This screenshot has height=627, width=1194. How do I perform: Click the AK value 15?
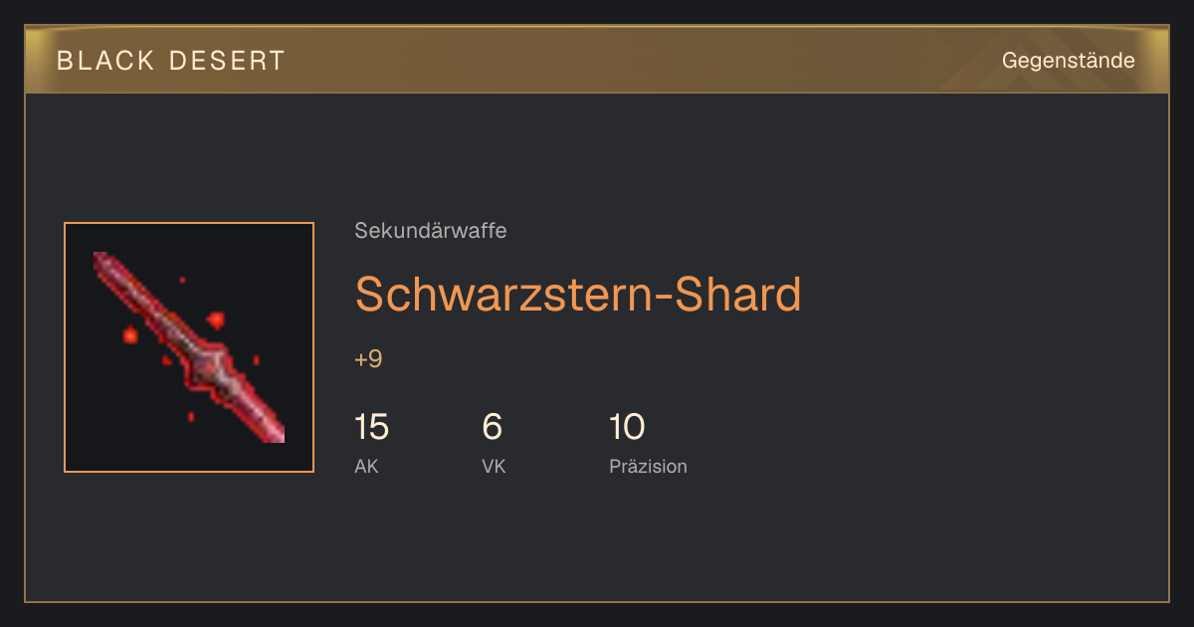coord(371,427)
